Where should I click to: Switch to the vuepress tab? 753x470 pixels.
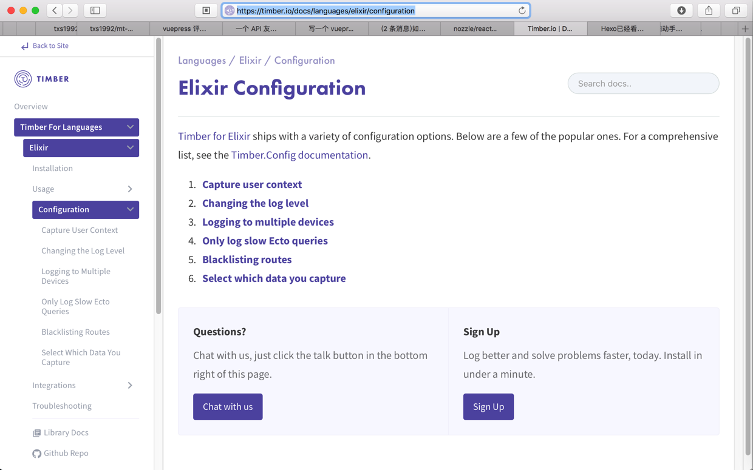pos(185,29)
